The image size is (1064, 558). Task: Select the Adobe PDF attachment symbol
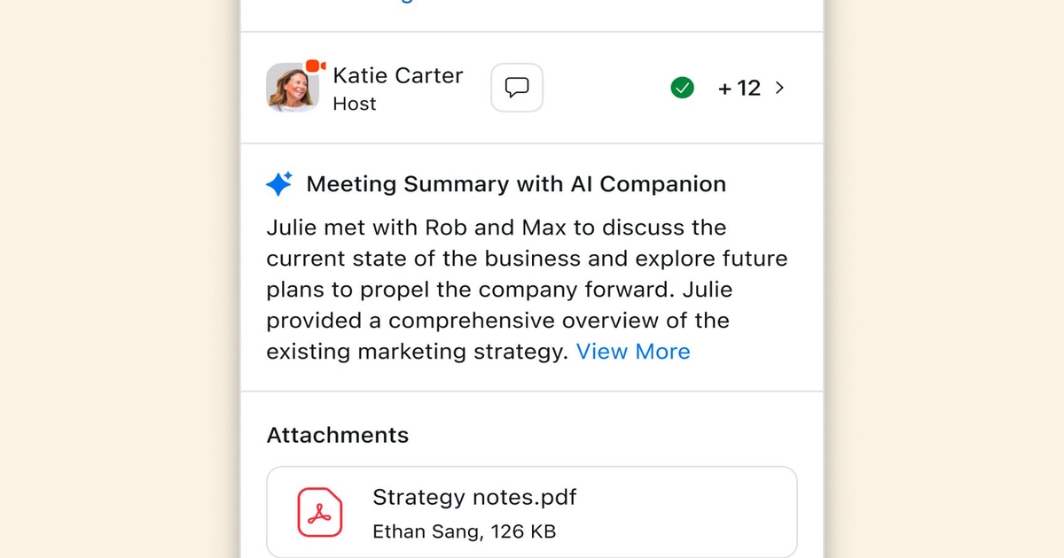coord(320,512)
